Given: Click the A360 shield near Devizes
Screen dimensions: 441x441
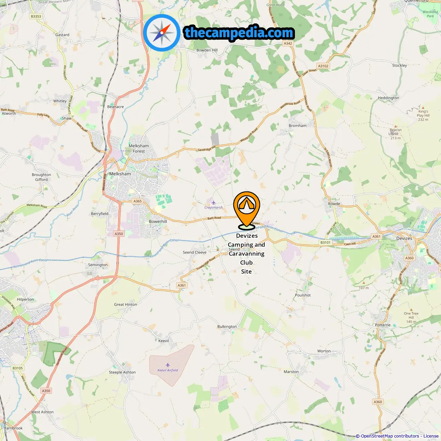Looking at the screenshot, I should click(409, 258).
